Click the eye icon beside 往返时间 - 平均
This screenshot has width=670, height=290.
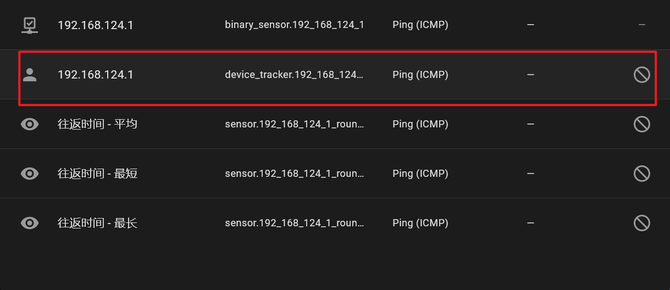click(30, 124)
